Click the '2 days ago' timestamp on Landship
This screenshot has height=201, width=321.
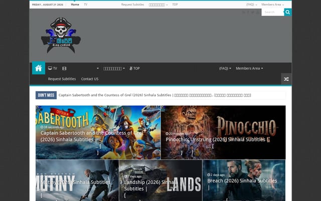pos(132,176)
